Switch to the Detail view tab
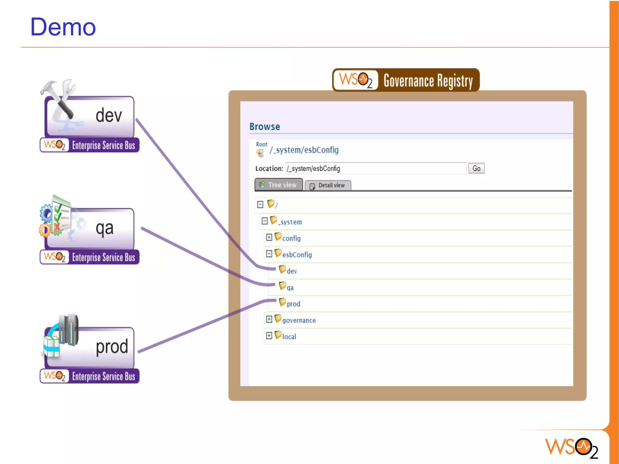Image resolution: width=619 pixels, height=464 pixels. click(328, 185)
